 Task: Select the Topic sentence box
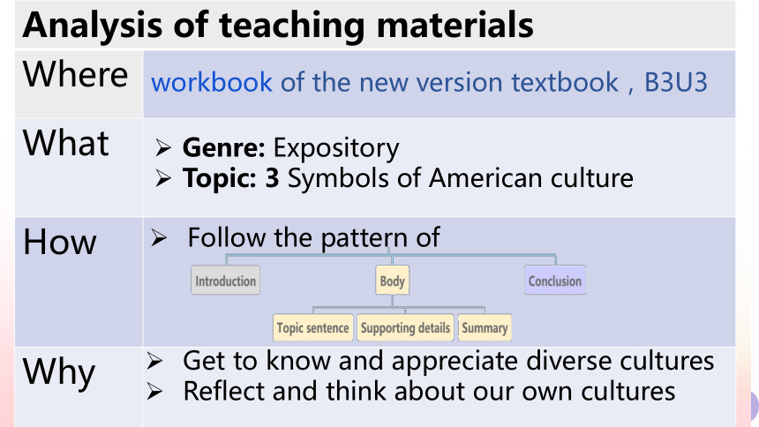[312, 328]
